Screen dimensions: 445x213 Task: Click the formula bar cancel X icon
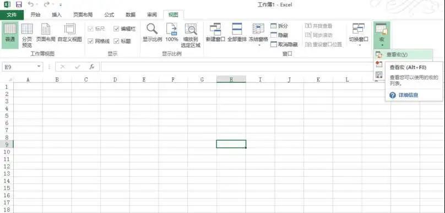coord(62,67)
